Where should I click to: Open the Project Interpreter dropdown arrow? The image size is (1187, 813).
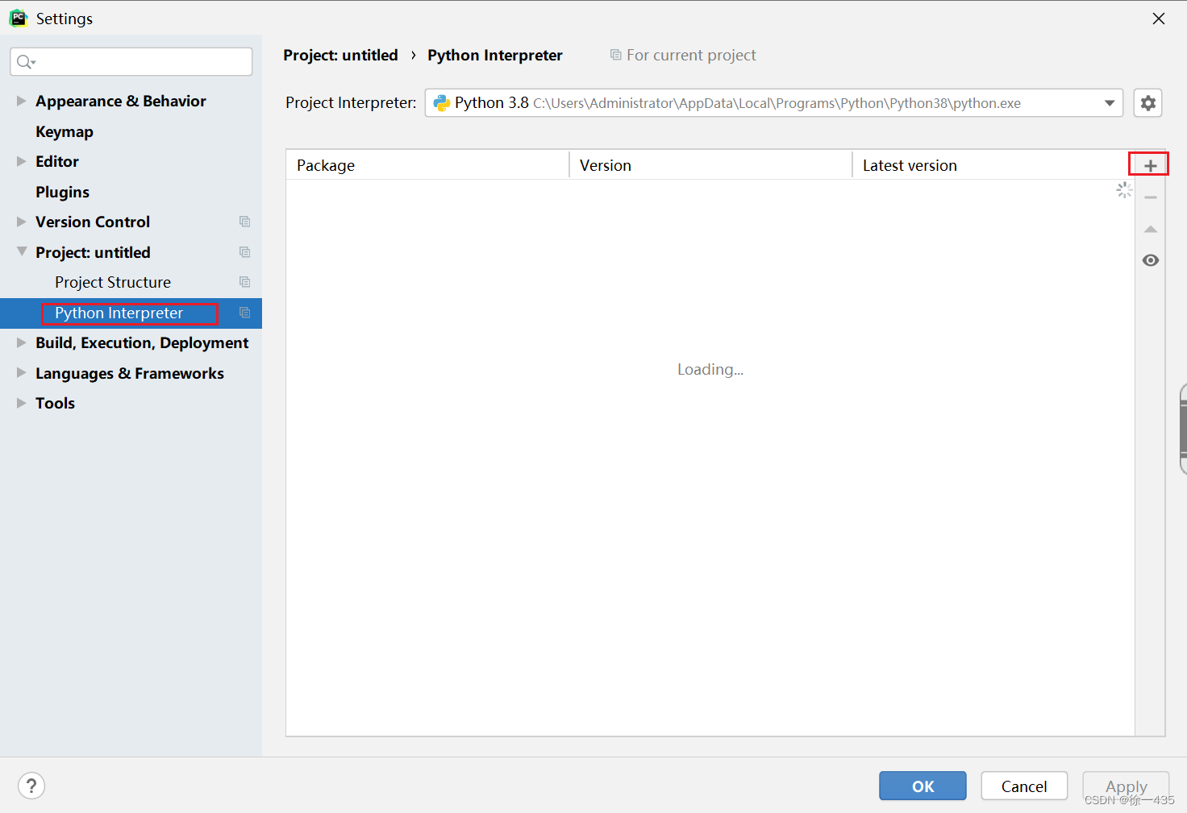[x=1110, y=103]
